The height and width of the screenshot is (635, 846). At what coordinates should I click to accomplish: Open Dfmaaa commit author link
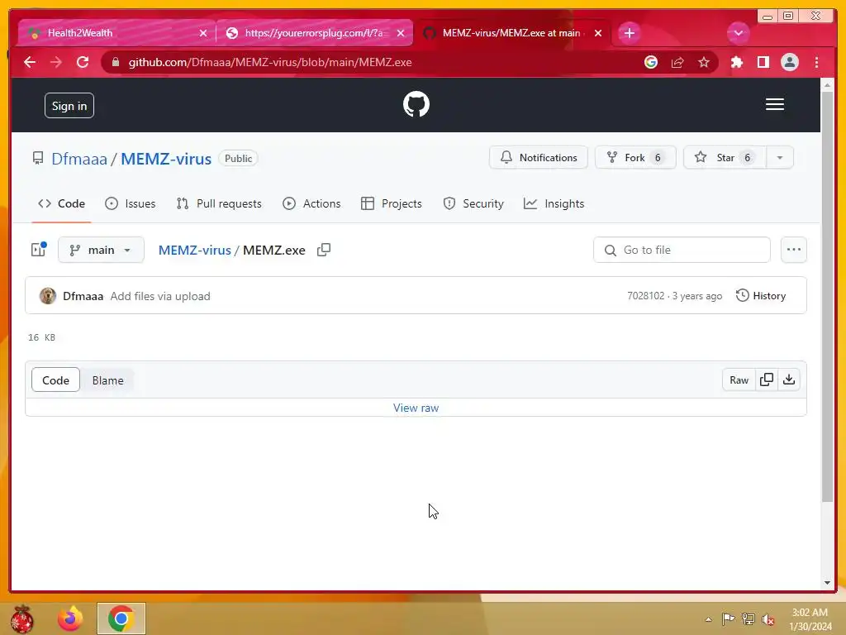[x=83, y=296]
